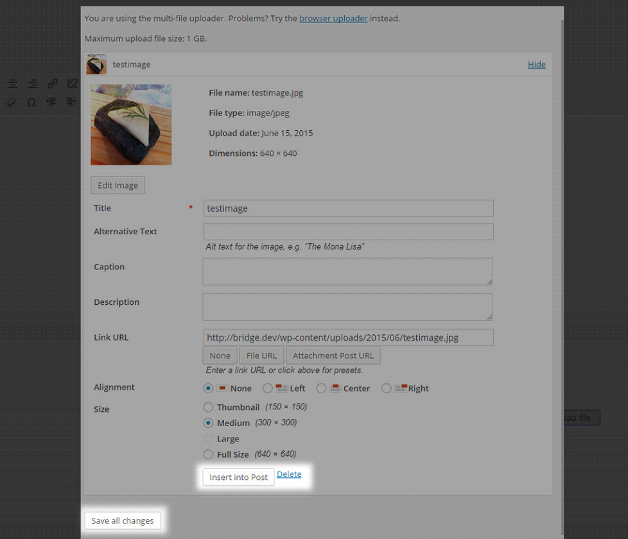The width and height of the screenshot is (628, 539).
Task: Click the align center icon in editor toolbar
Action: [12, 84]
